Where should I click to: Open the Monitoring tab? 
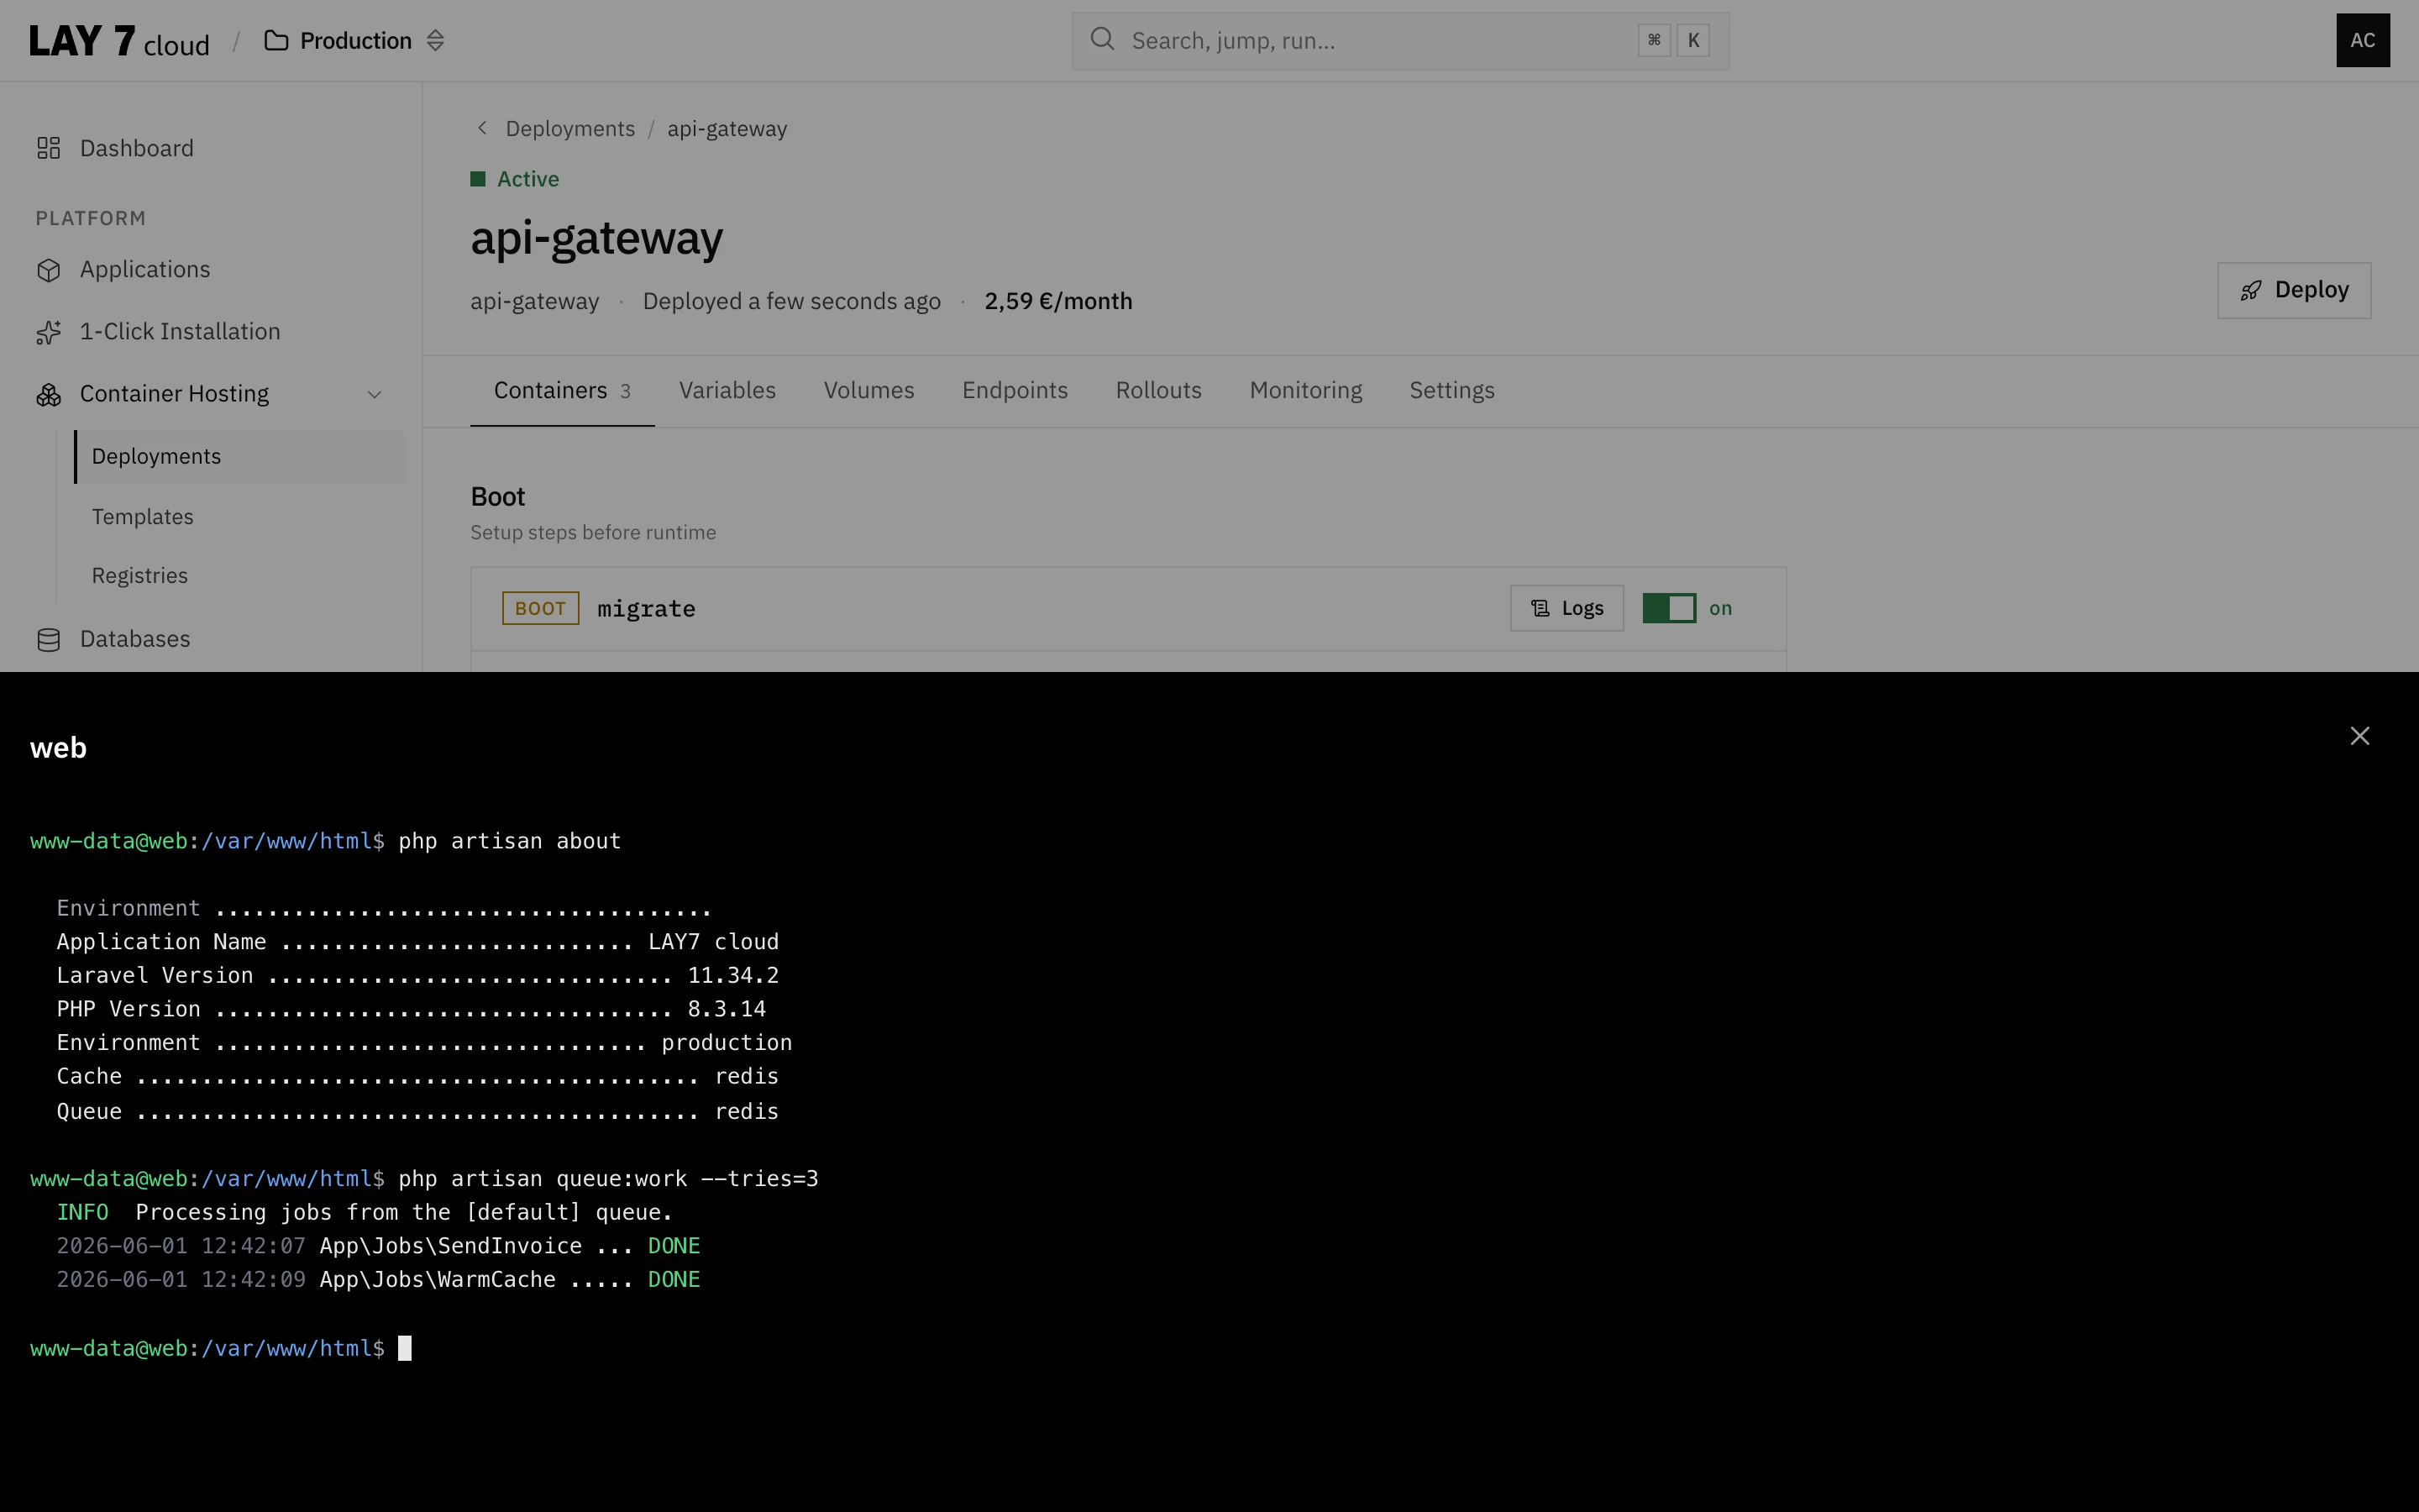point(1305,390)
